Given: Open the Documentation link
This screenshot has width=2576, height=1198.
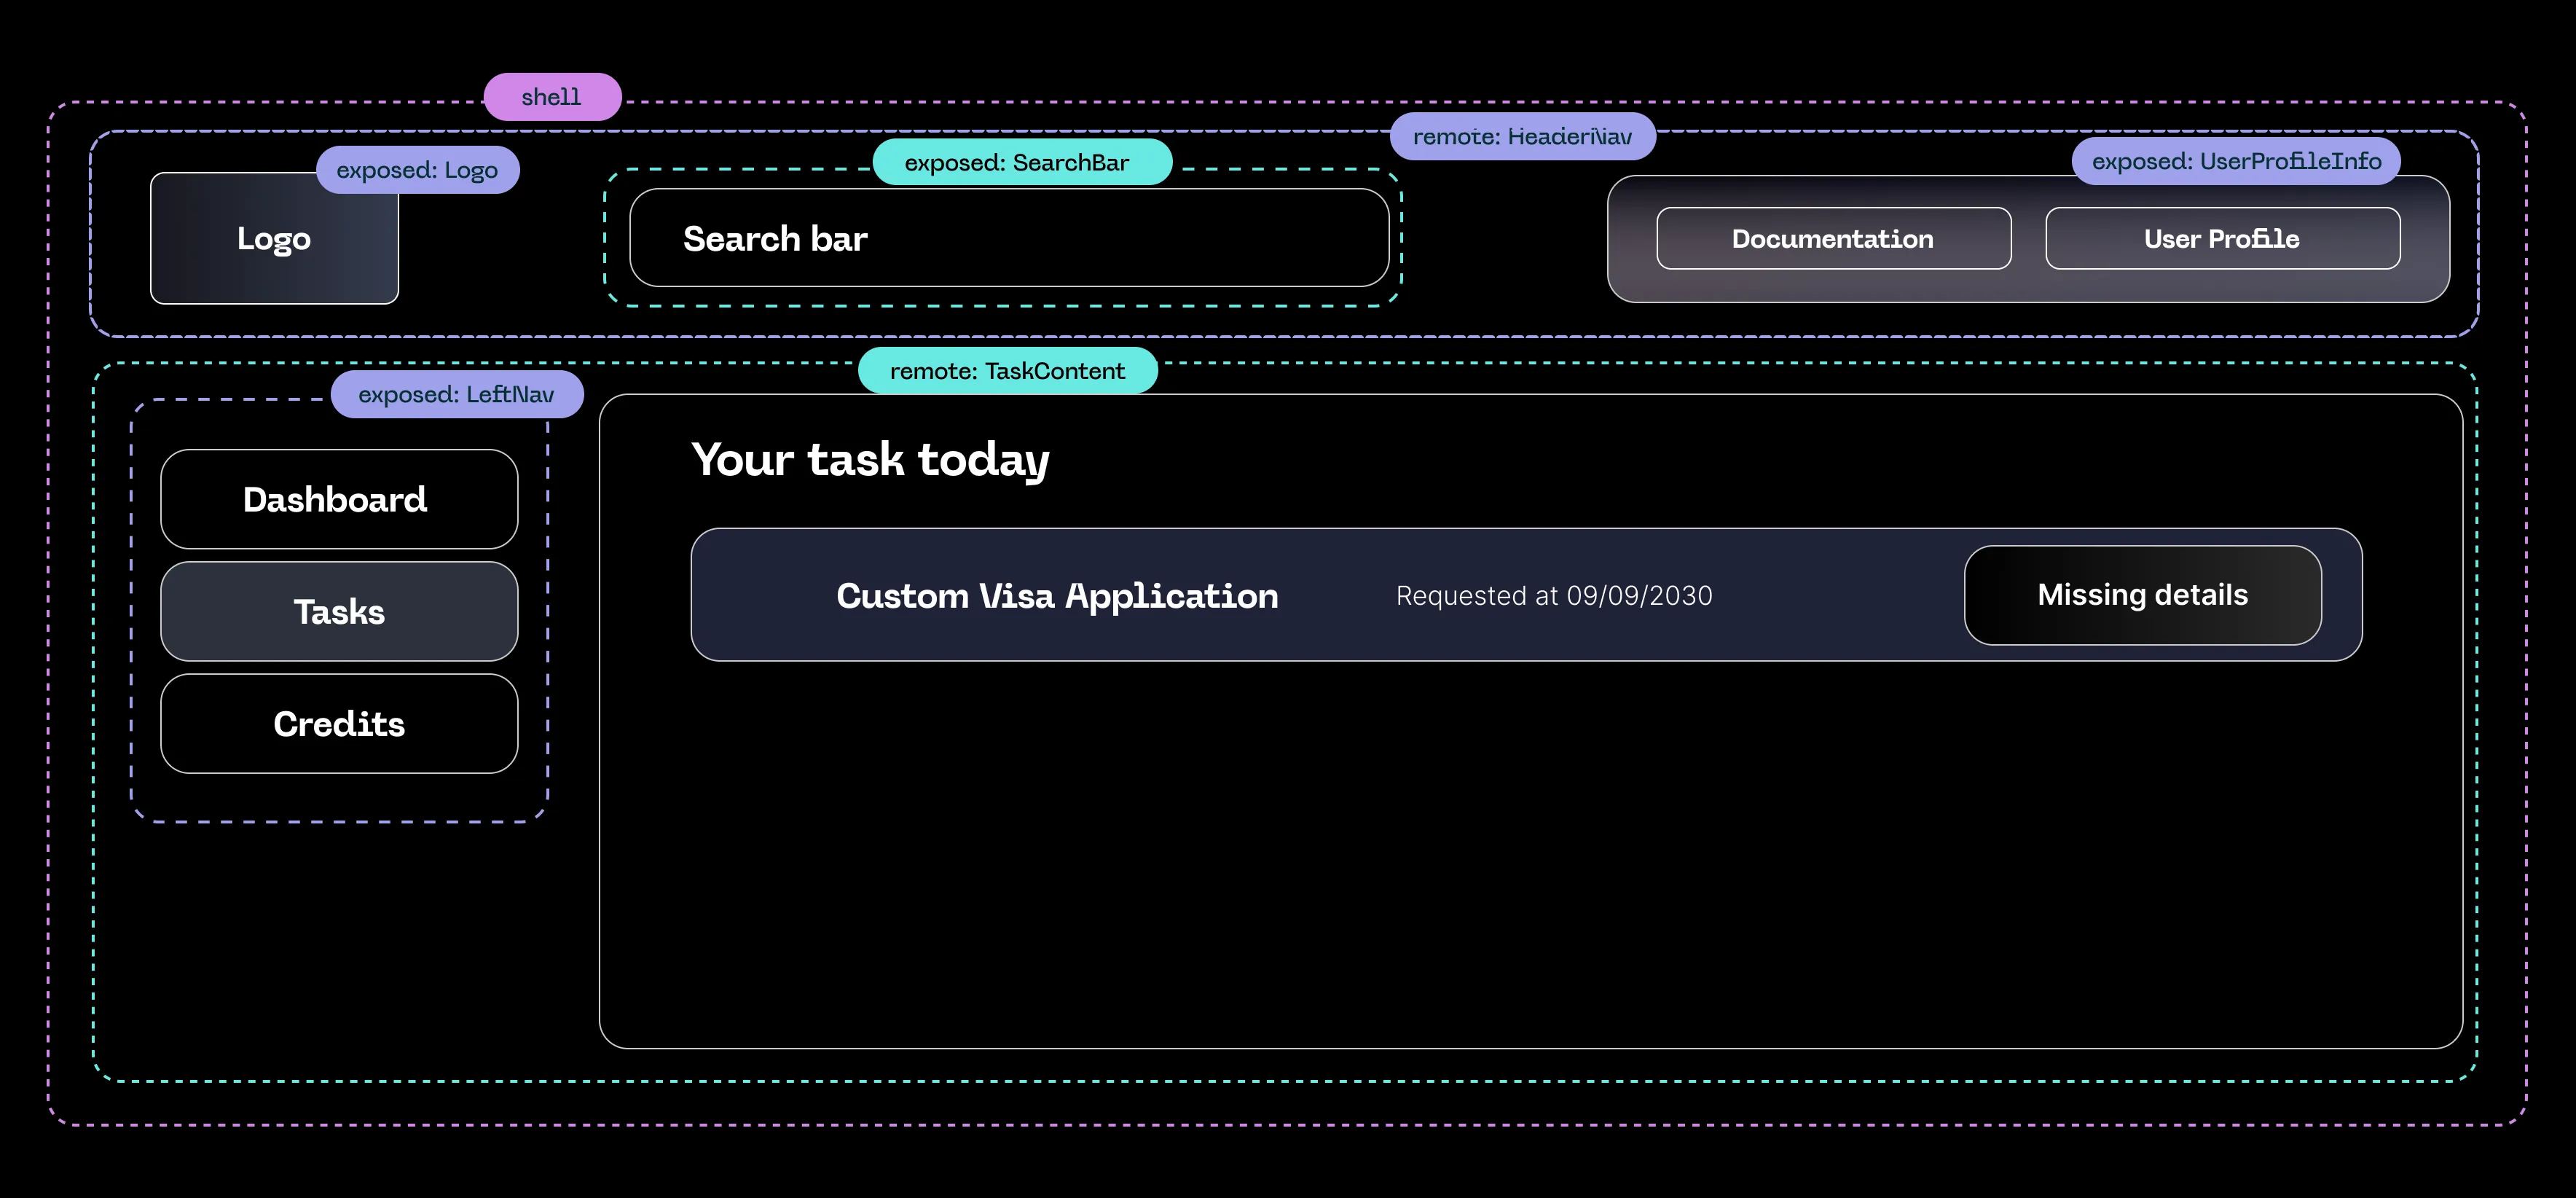Looking at the screenshot, I should point(1832,239).
